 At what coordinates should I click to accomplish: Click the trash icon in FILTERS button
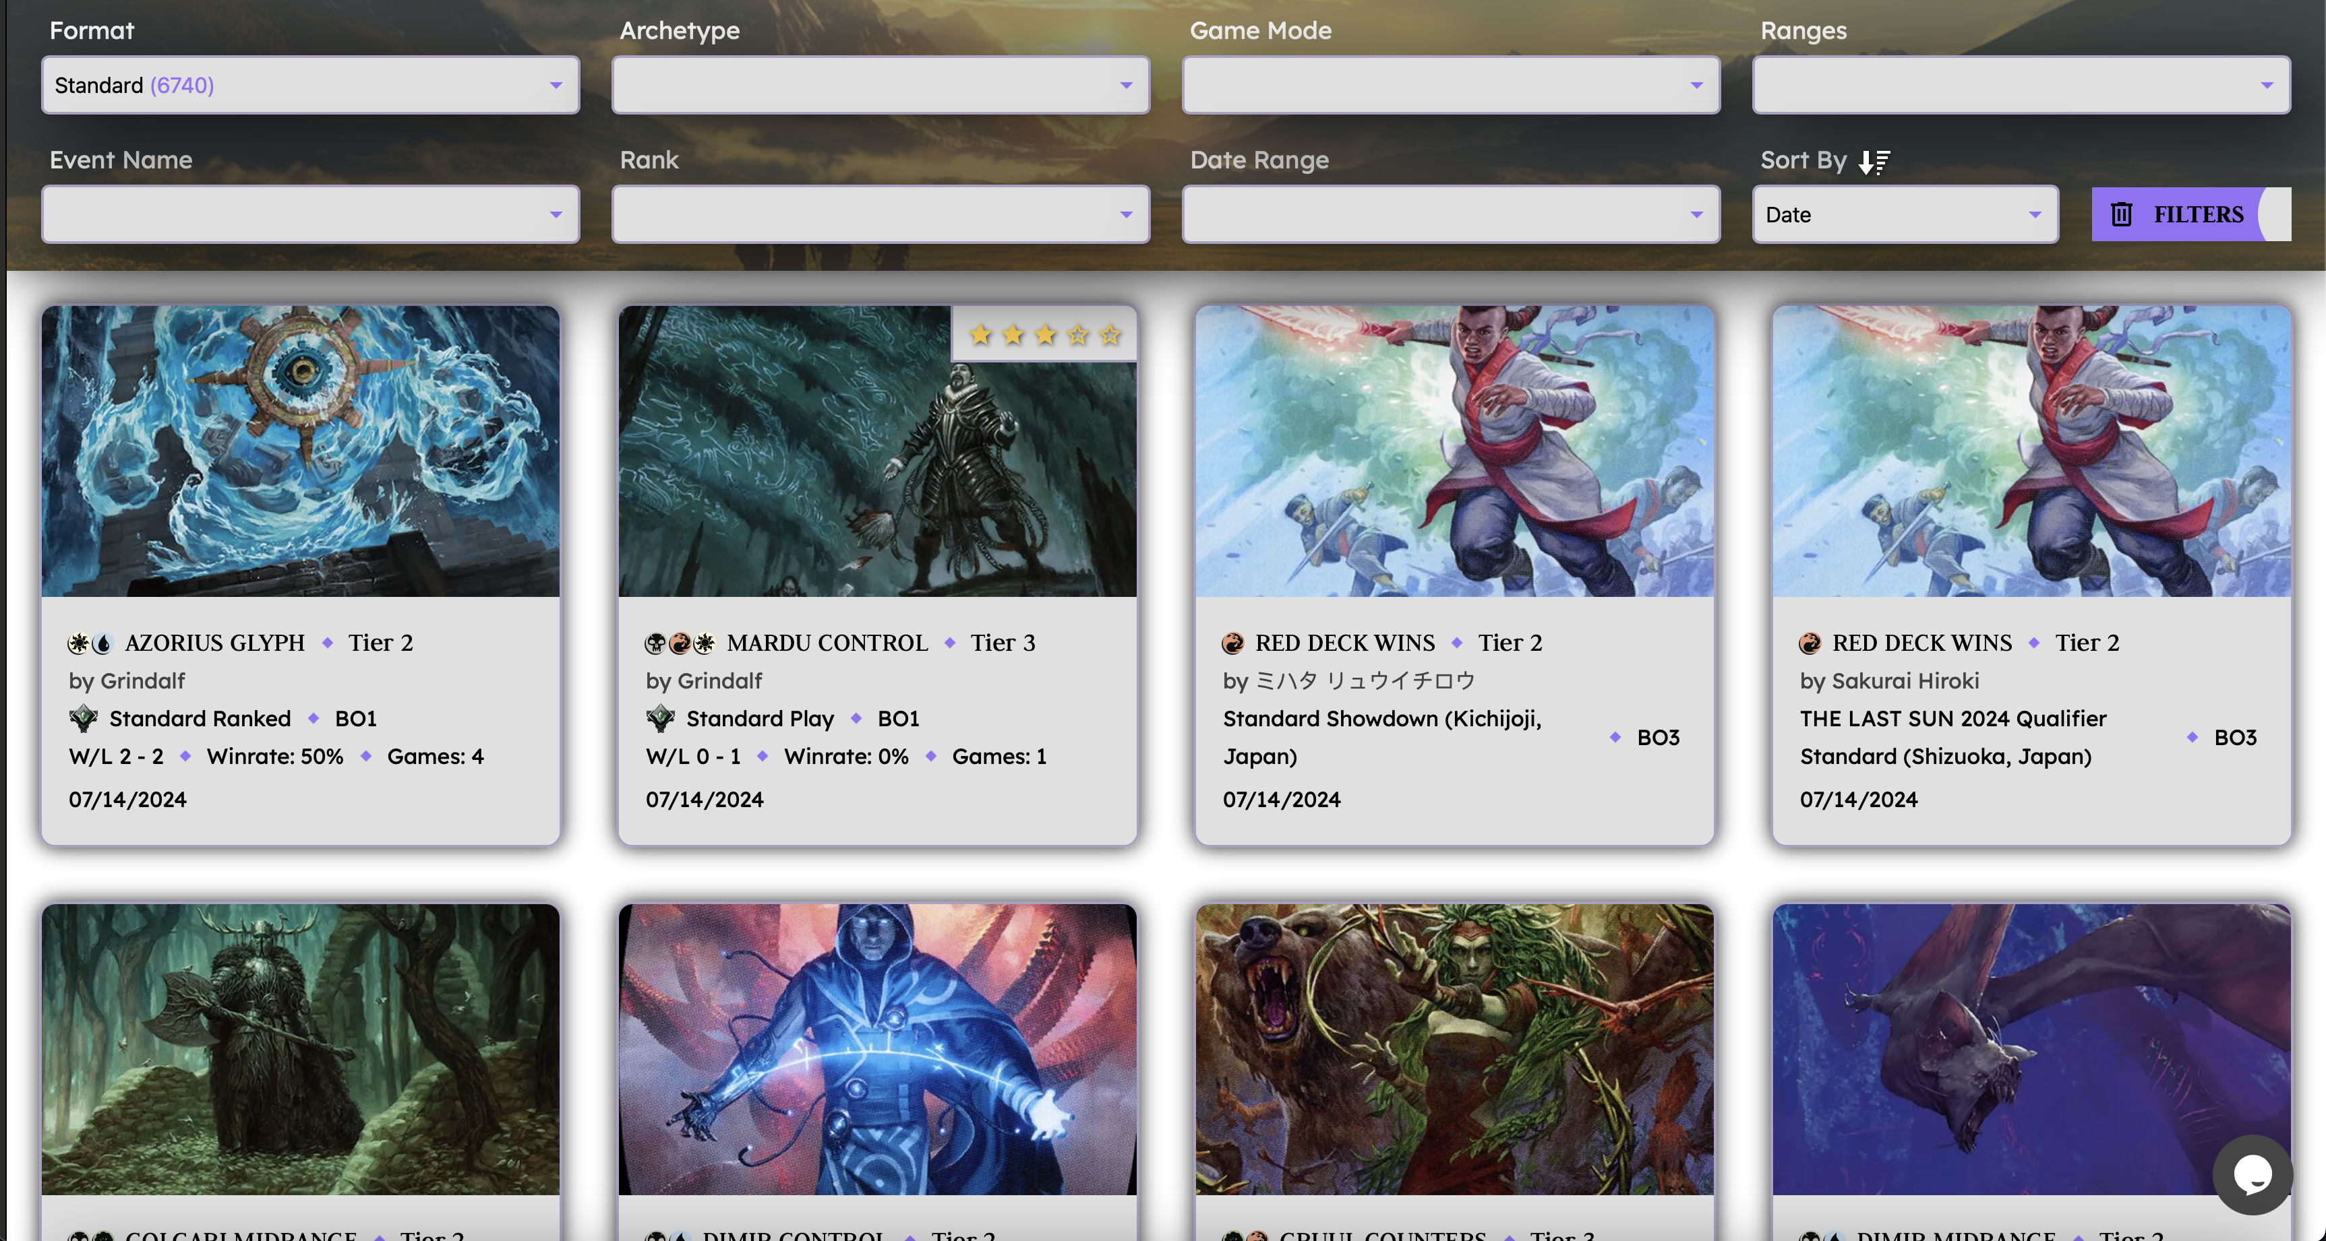[2121, 215]
